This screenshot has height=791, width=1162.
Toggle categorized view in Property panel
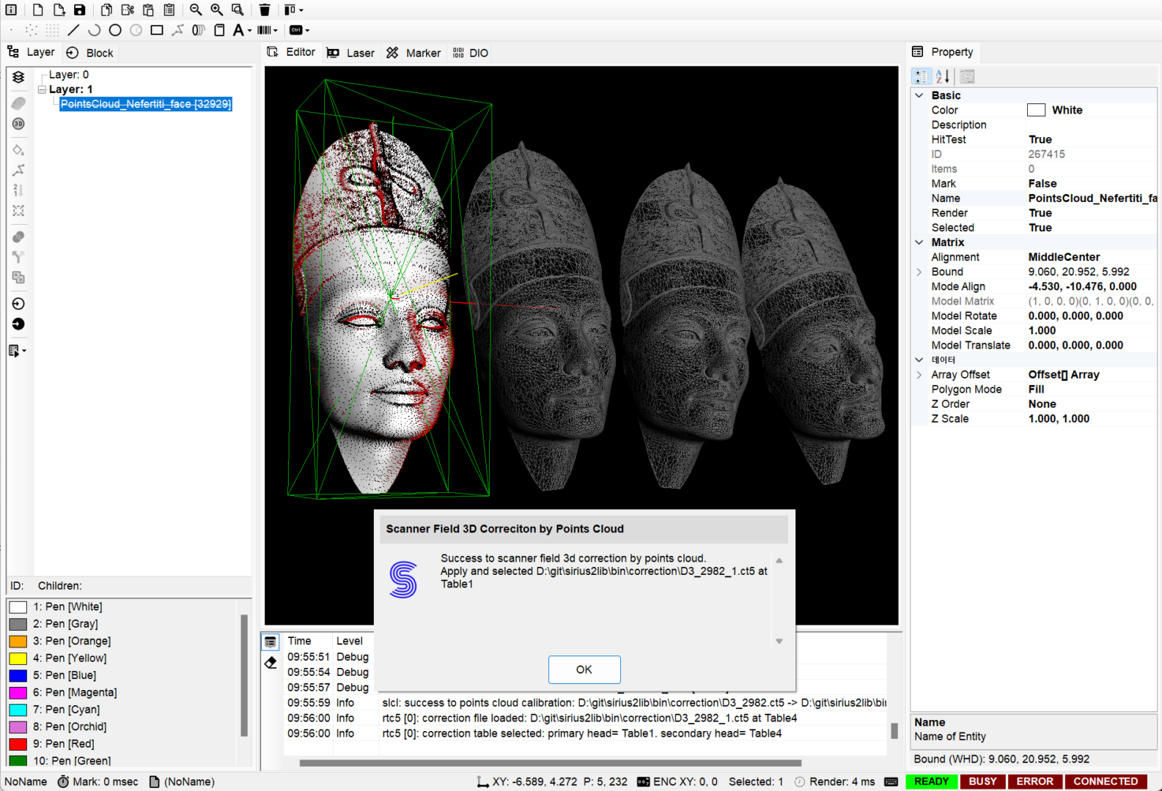pos(922,76)
